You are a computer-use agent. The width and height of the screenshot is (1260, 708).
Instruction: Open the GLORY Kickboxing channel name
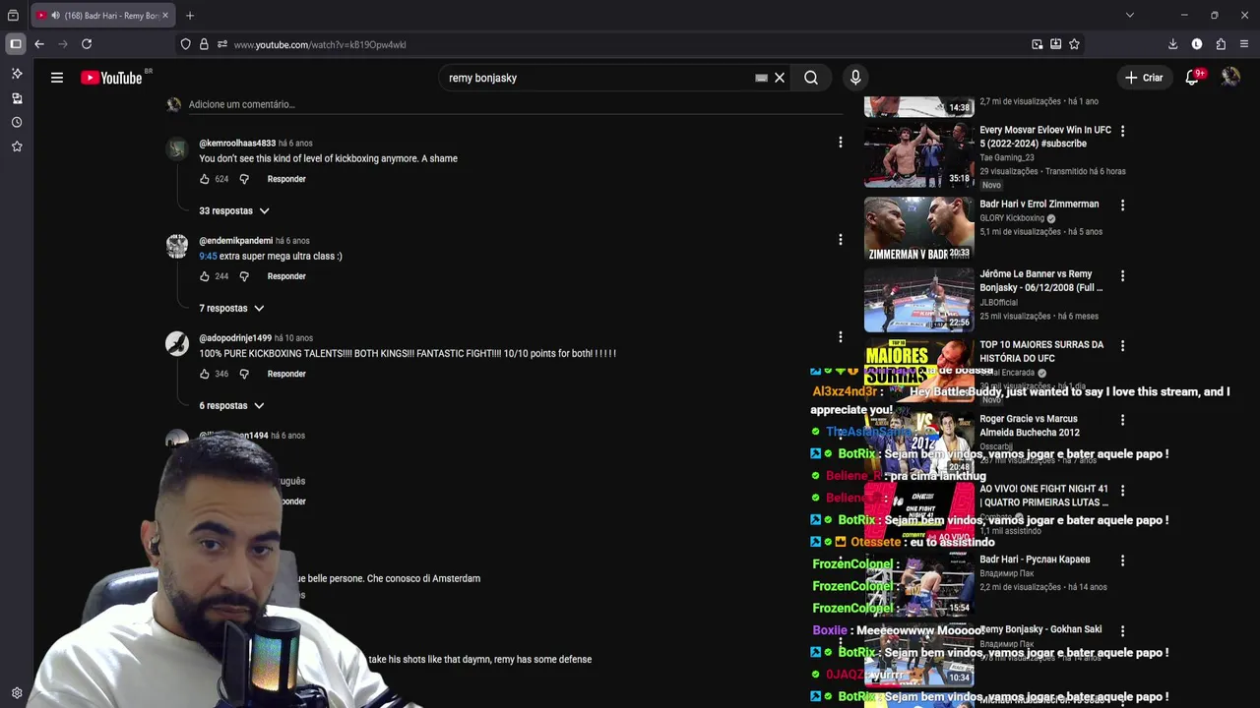[x=1012, y=218]
